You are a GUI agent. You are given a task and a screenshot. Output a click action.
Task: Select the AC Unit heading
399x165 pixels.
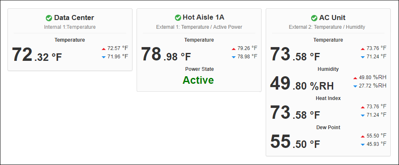pos(332,18)
